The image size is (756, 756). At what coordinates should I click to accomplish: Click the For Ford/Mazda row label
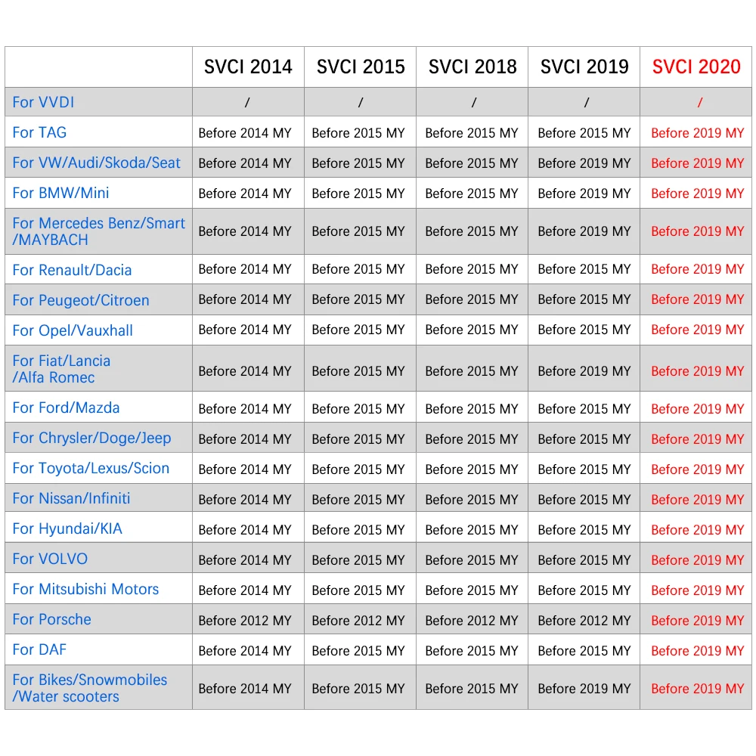click(x=66, y=407)
